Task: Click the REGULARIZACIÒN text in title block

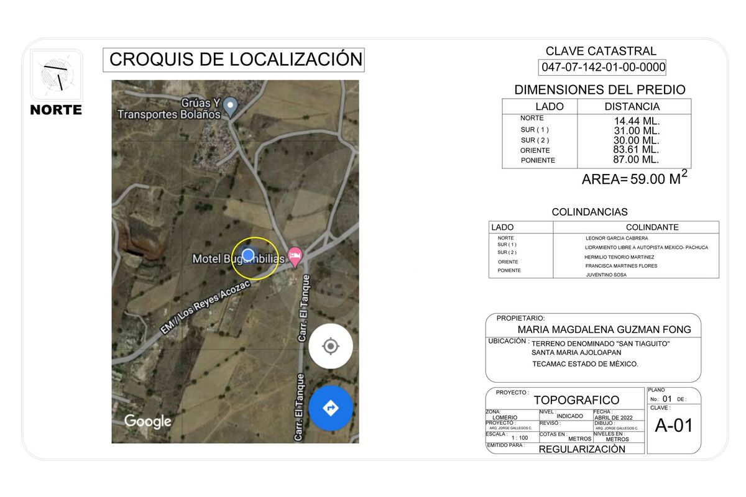Action: (x=582, y=449)
